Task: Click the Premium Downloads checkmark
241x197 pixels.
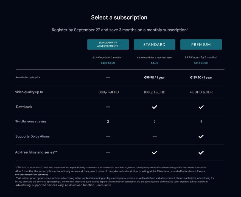Action: pos(201,107)
